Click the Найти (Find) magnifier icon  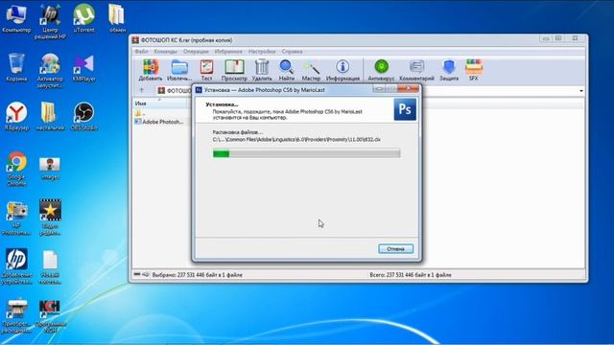[x=286, y=70]
